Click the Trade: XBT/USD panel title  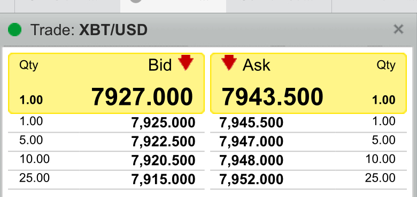pos(89,30)
